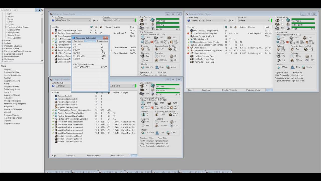Image resolution: width=321 pixels, height=181 pixels.
Task: Open Kite inside Scram Range setup dropdown
Action: point(225,20)
